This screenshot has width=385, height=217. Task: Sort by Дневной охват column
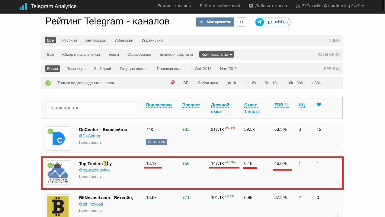[220, 108]
